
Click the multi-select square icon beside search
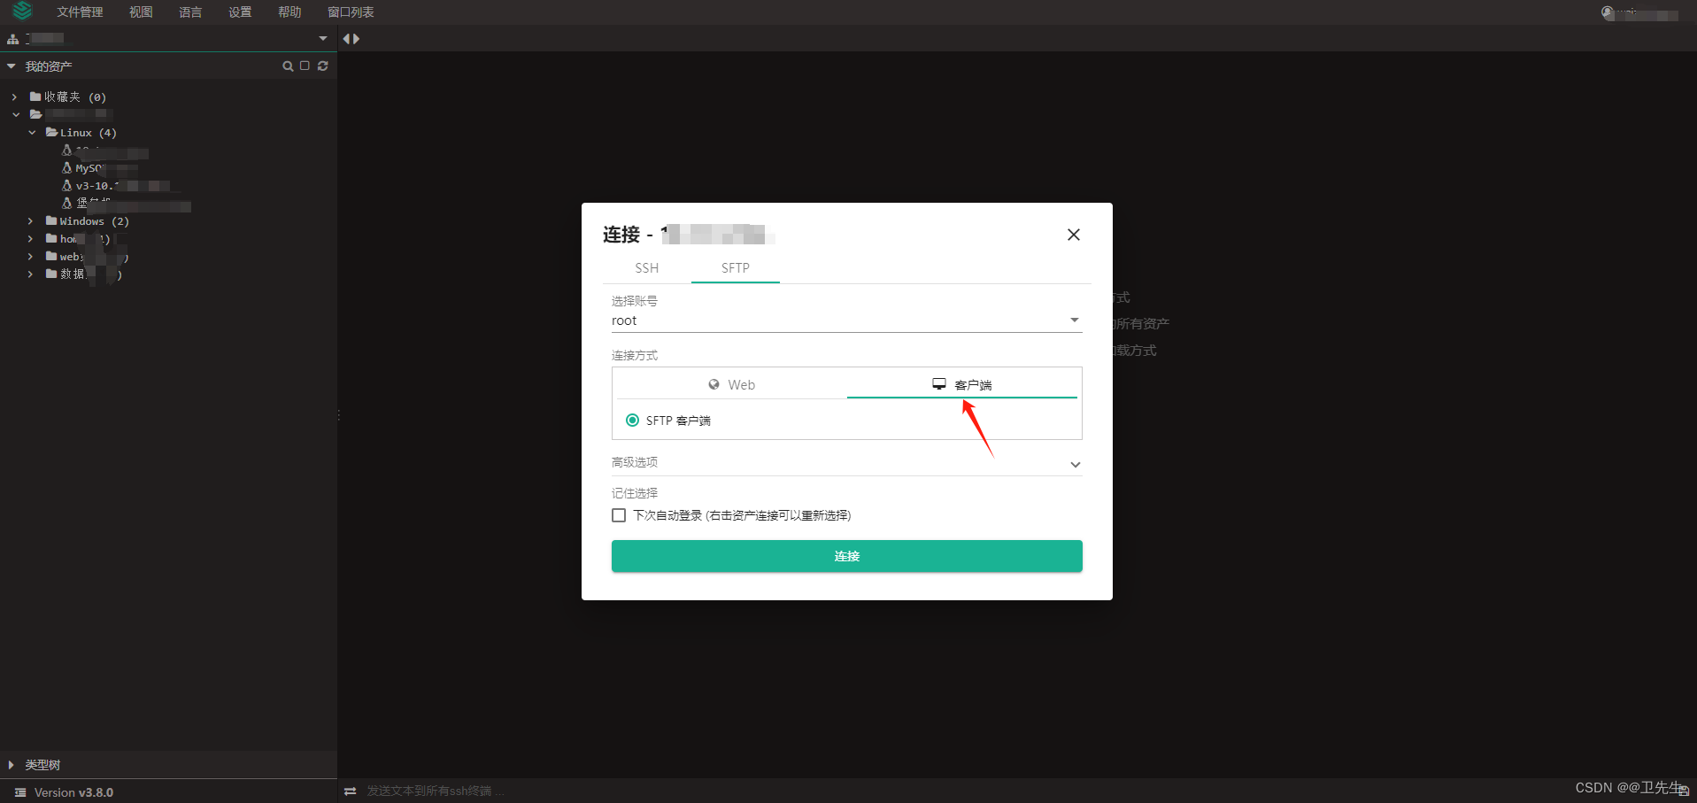(304, 66)
